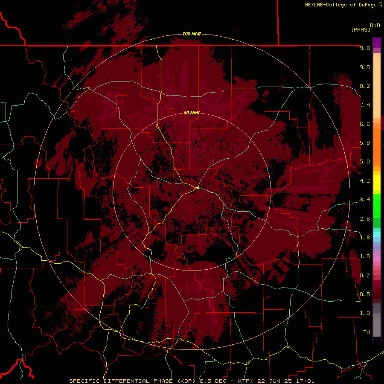Click the 100 NMI range ring label
384x384 pixels.
click(192, 34)
